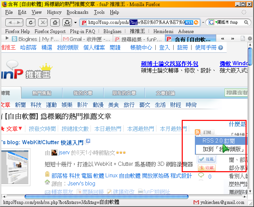
Task: Click the Gmail notifier icon in the status bar
Action: point(196,202)
